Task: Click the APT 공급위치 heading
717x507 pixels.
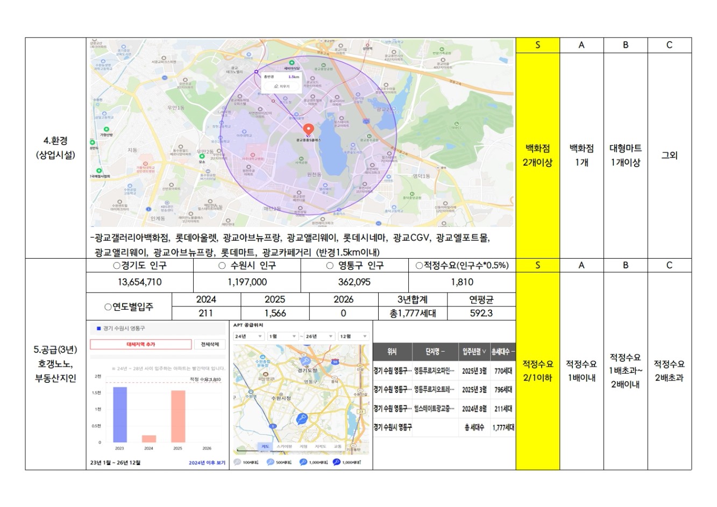Action: [249, 325]
